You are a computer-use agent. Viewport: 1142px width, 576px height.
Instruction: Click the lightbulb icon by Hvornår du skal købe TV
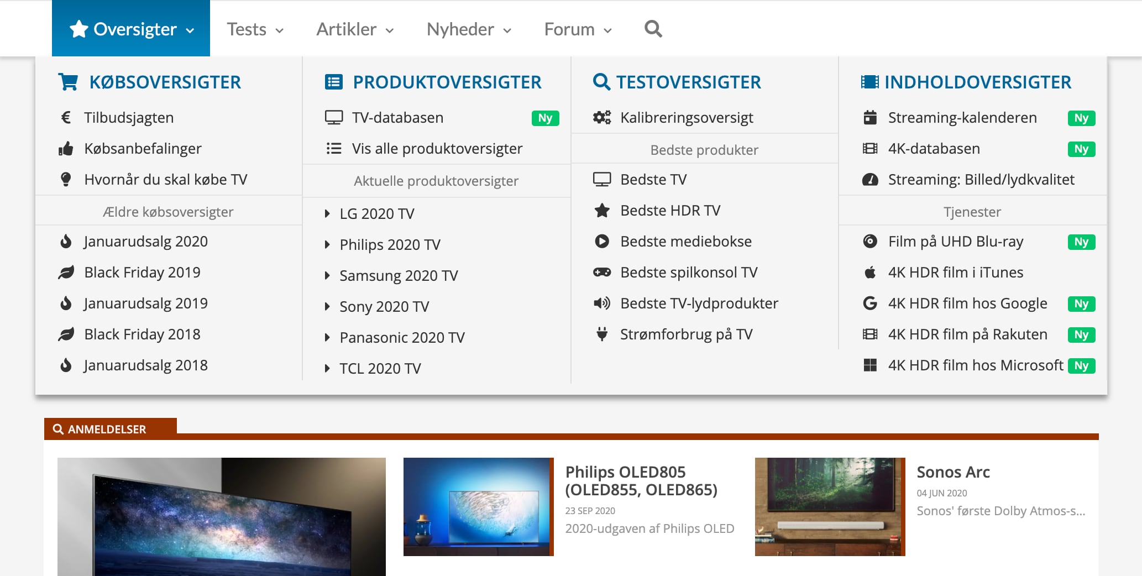tap(66, 179)
